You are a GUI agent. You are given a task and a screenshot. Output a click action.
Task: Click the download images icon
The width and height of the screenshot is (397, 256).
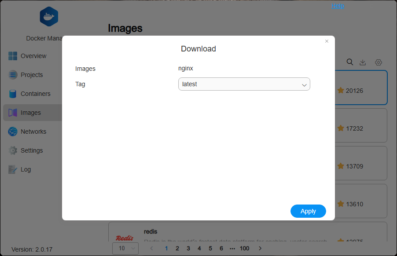pyautogui.click(x=363, y=62)
